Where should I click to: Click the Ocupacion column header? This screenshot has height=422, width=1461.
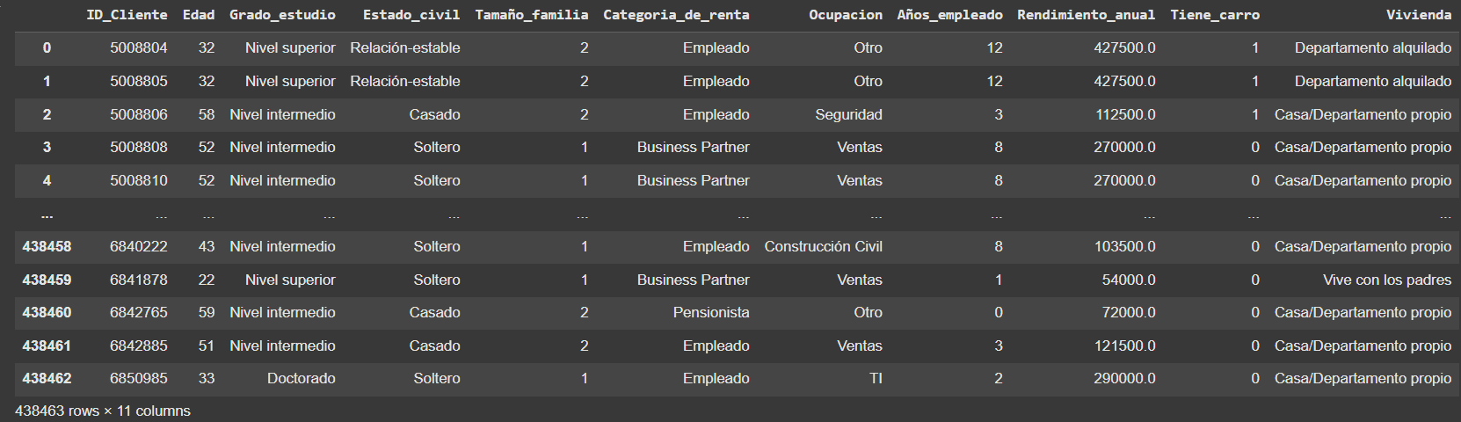coord(846,15)
